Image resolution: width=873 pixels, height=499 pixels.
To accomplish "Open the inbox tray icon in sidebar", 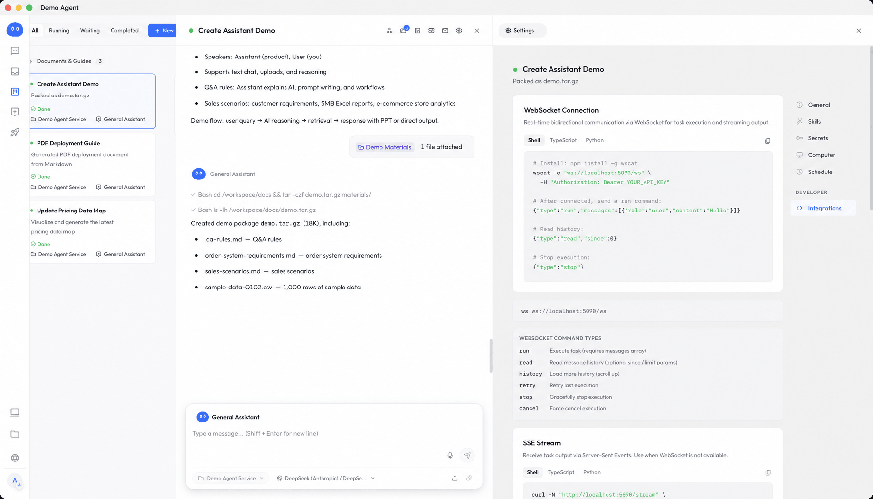I will tap(15, 71).
